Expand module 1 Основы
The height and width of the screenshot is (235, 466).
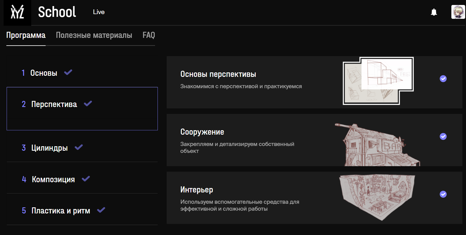(x=43, y=73)
